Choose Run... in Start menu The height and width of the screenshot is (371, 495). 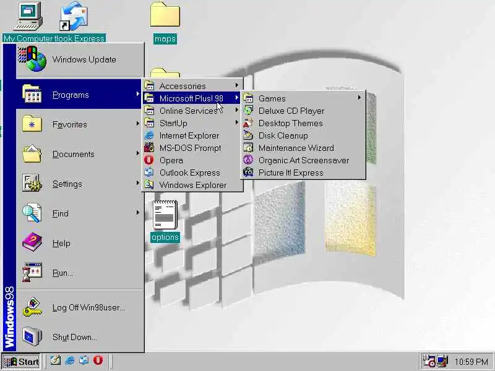click(79, 273)
